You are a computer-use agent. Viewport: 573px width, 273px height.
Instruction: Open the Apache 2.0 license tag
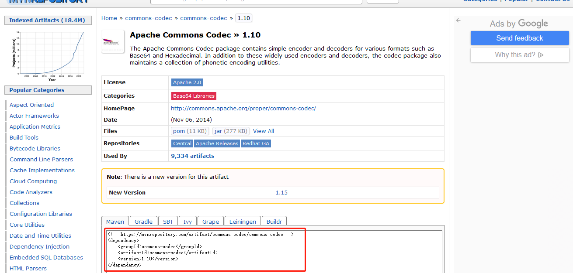click(187, 82)
